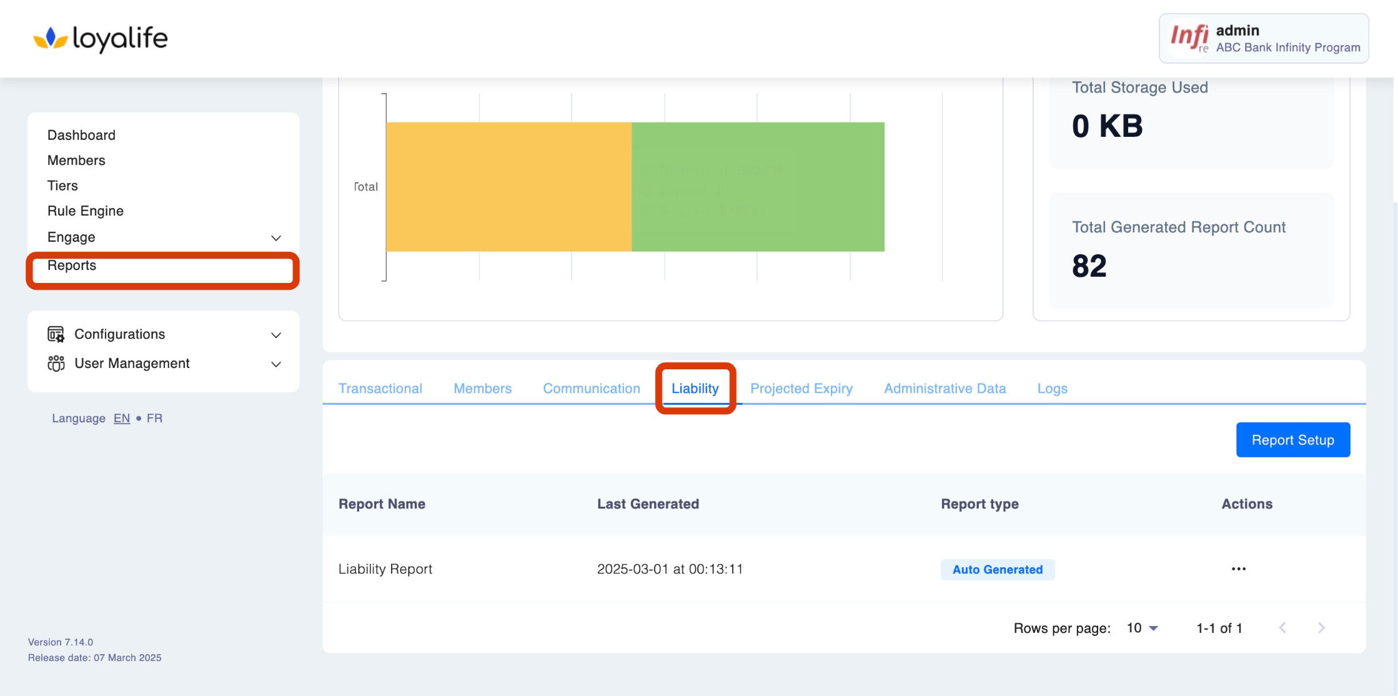Click the User Management people icon
Image resolution: width=1398 pixels, height=696 pixels.
tap(56, 364)
